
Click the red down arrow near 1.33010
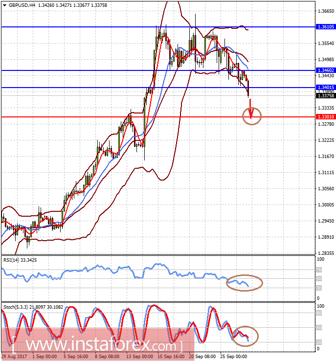tap(250, 109)
